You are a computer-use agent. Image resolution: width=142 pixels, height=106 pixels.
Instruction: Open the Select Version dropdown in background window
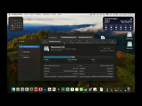click(85, 37)
